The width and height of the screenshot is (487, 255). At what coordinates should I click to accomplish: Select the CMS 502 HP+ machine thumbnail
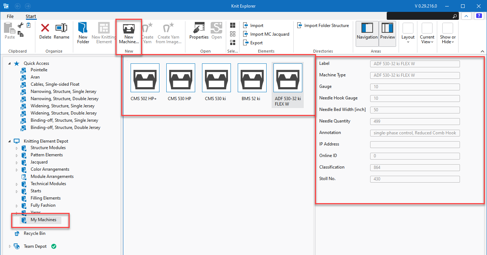click(x=145, y=78)
